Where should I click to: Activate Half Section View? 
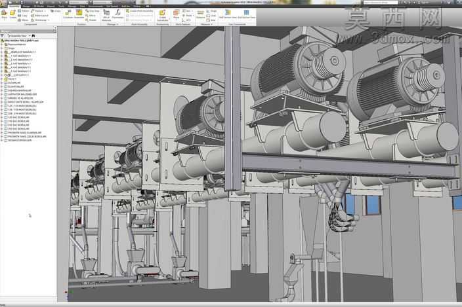(228, 14)
